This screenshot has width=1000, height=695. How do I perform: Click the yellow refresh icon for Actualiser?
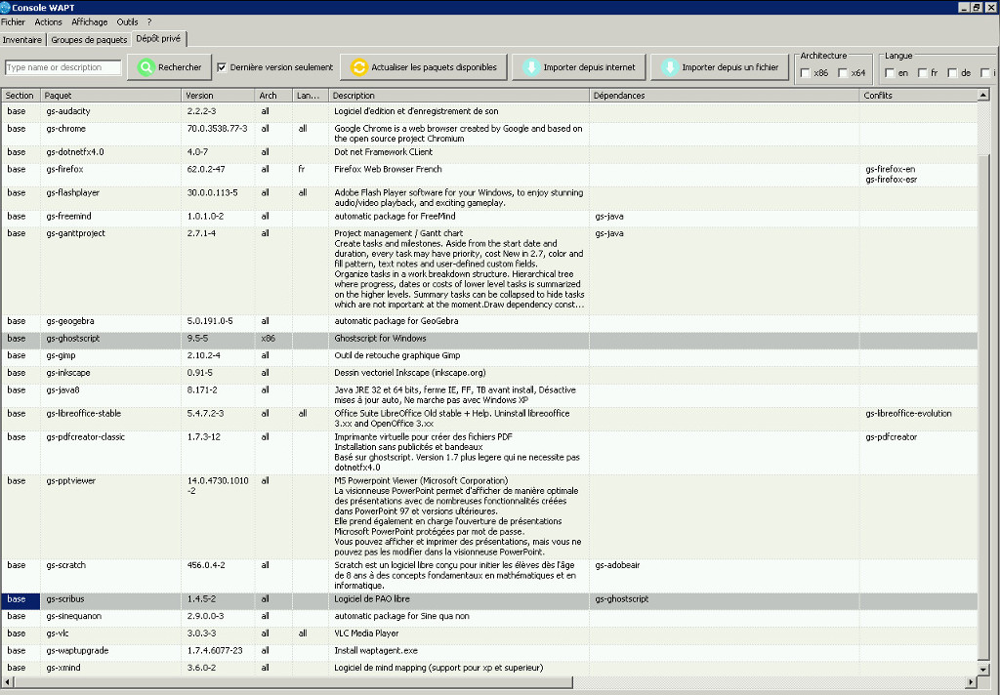[359, 67]
